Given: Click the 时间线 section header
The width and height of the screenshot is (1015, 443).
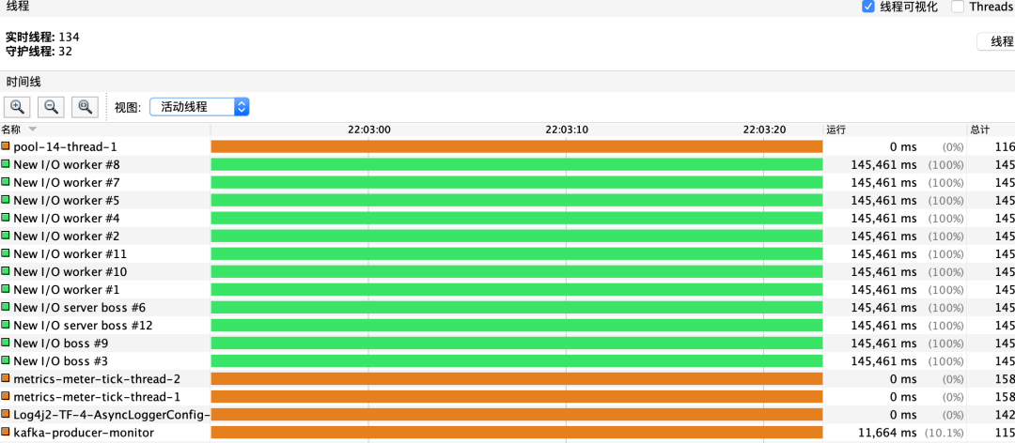Looking at the screenshot, I should pos(23,82).
